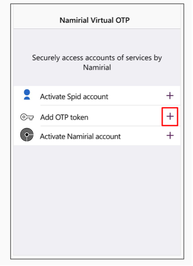
Task: Click the word OTP in the header title
Action: click(123, 20)
